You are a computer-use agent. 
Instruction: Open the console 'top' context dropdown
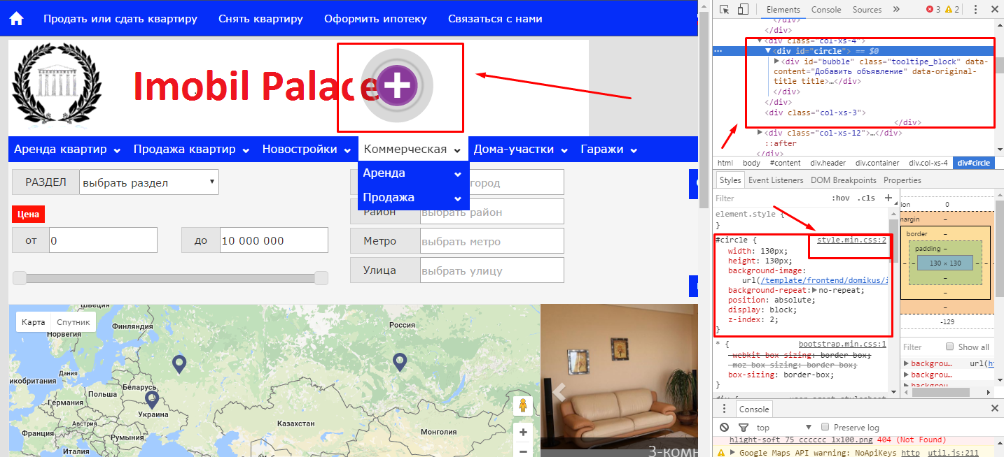click(x=783, y=427)
